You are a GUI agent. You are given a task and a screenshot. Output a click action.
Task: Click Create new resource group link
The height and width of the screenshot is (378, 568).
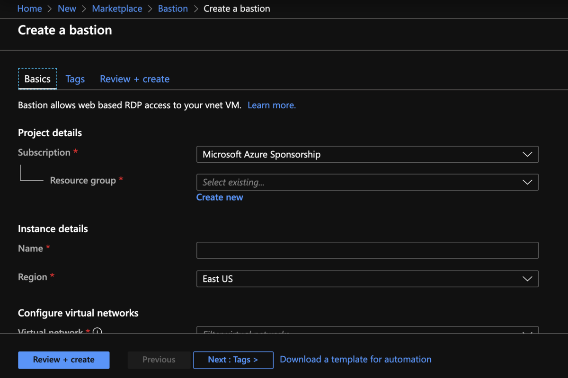pos(220,197)
